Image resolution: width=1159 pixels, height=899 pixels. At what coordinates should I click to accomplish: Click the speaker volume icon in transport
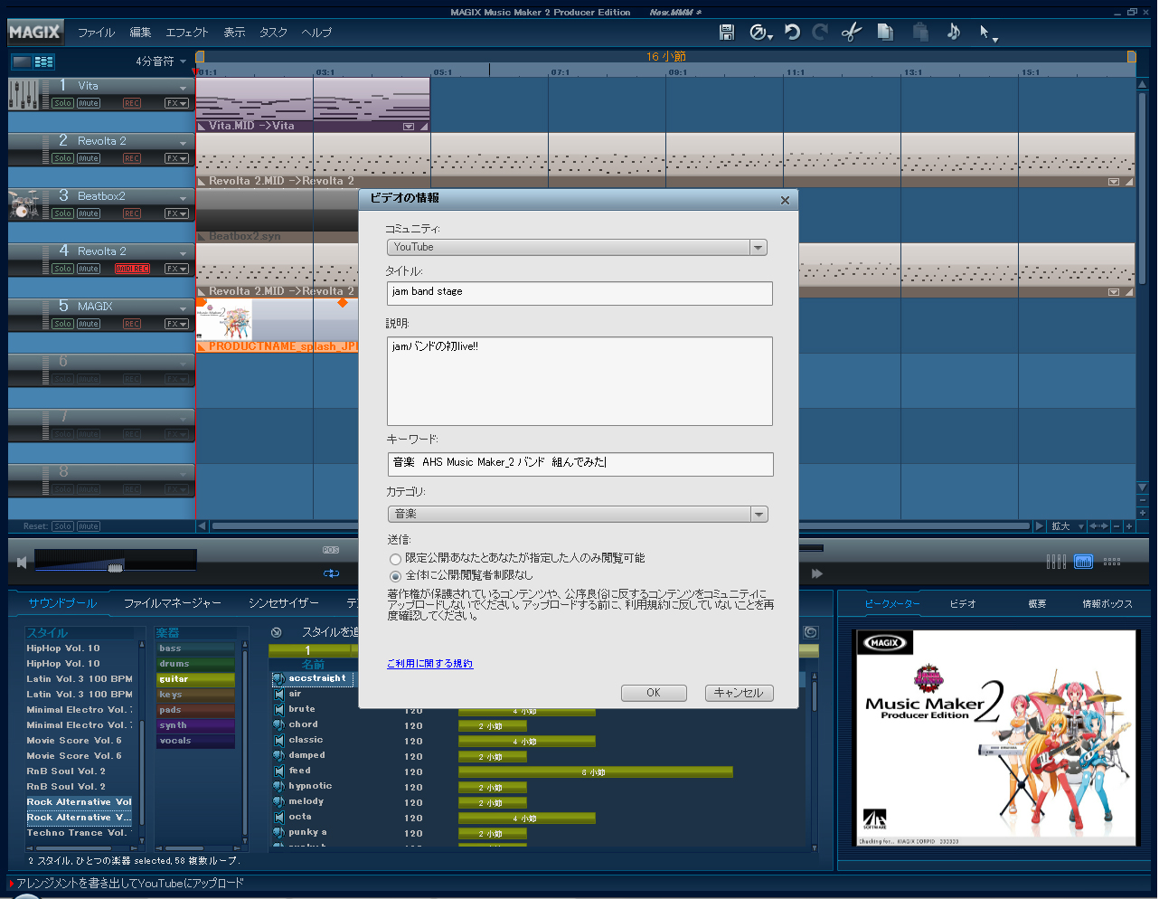point(22,563)
